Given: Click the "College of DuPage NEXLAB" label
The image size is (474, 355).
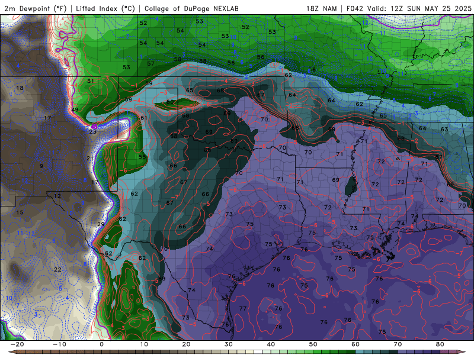Looking at the screenshot, I should pos(191,8).
